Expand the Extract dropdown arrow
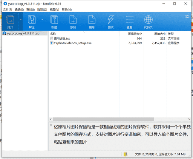The image size is (193, 159). point(42,19)
